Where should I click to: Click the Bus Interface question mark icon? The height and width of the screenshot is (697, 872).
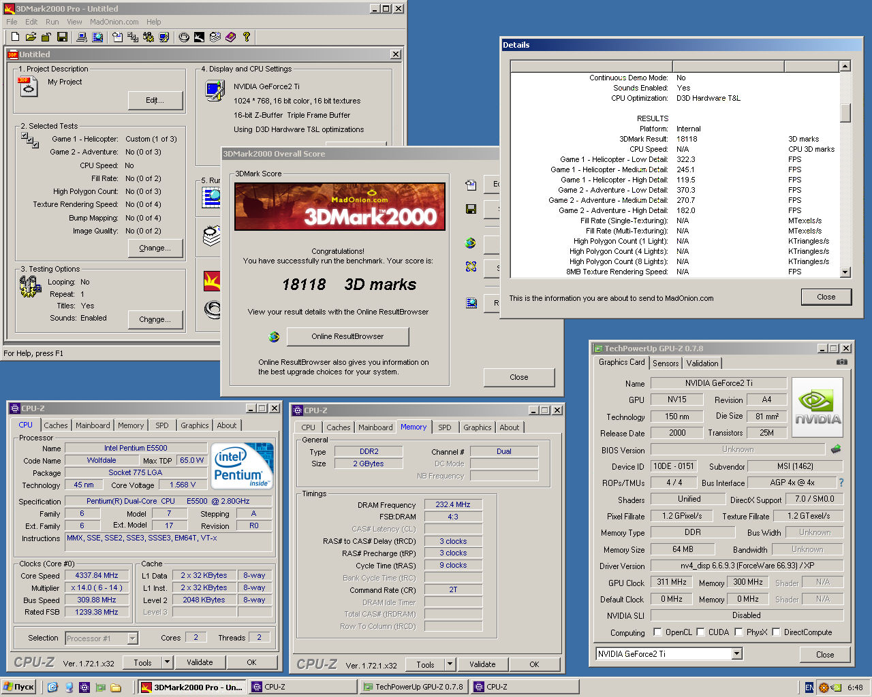841,483
